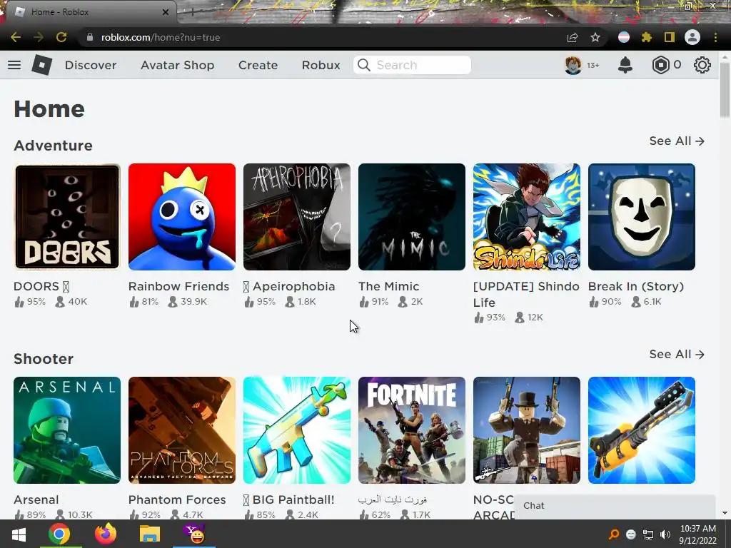The image size is (731, 548).
Task: Go back with browser back arrow
Action: [16, 37]
